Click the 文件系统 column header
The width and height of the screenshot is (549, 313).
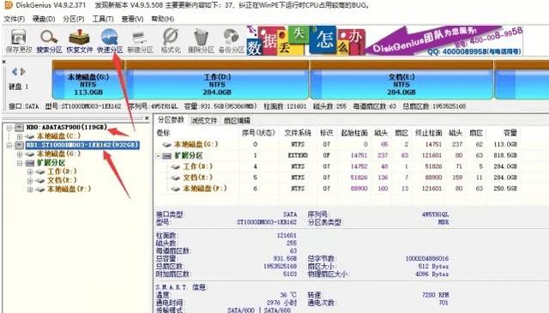[x=298, y=133]
